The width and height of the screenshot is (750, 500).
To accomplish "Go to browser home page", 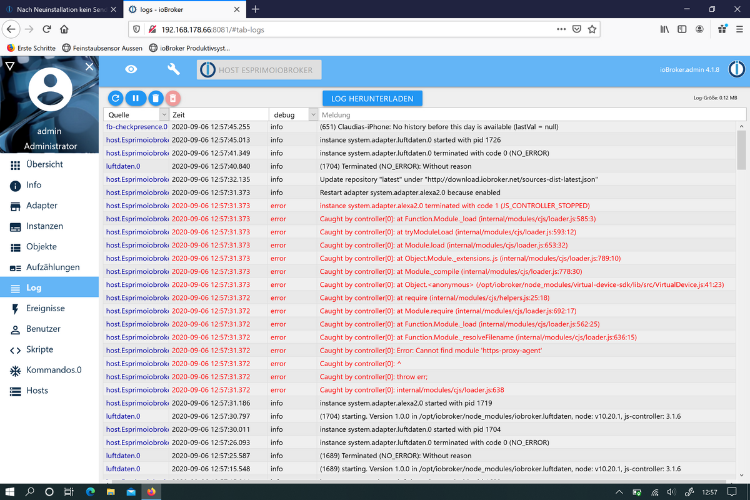I will (x=64, y=29).
